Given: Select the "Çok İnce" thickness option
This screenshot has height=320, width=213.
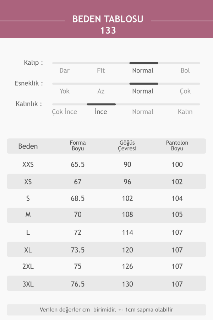Looking at the screenshot, I should pos(64,112).
